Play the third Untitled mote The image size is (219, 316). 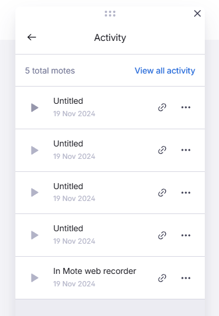pos(34,193)
